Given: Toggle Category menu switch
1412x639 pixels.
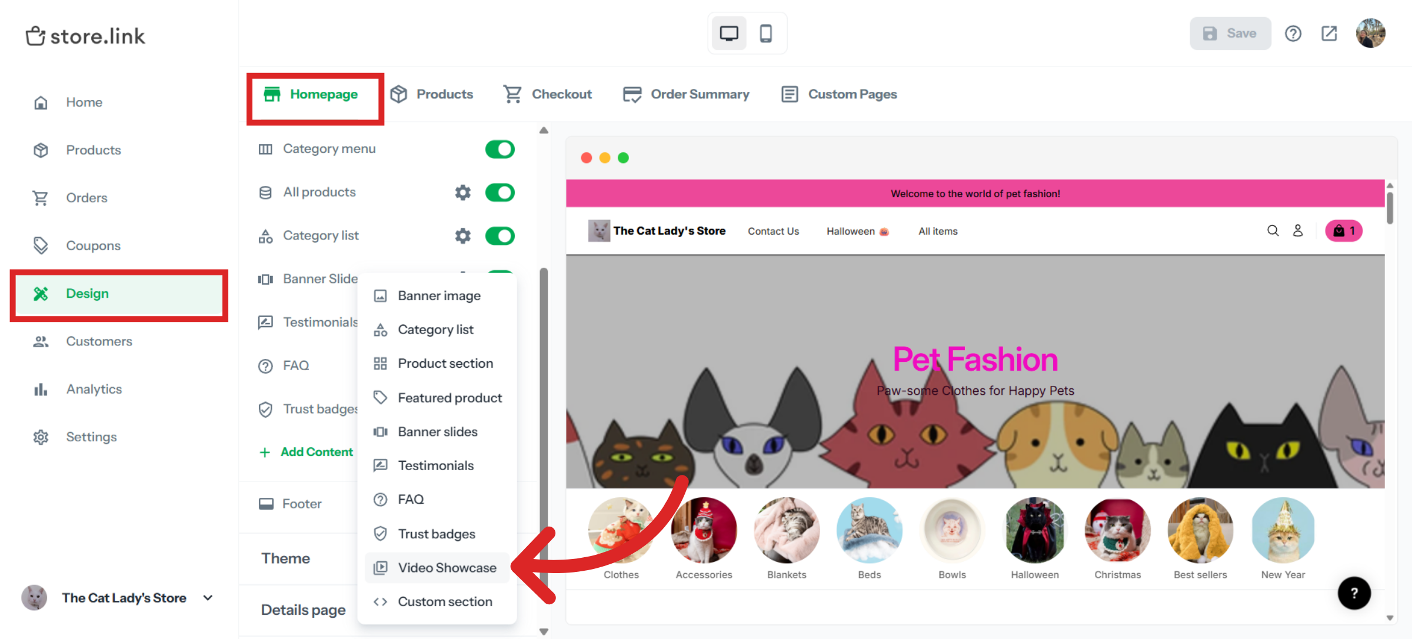Looking at the screenshot, I should tap(499, 149).
